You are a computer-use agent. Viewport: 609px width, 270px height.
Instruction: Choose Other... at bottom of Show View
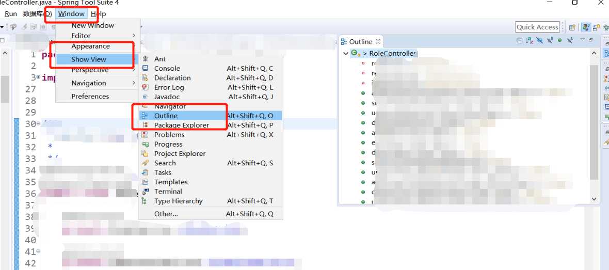point(166,214)
